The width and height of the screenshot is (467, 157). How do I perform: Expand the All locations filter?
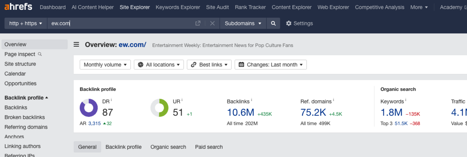click(x=159, y=65)
